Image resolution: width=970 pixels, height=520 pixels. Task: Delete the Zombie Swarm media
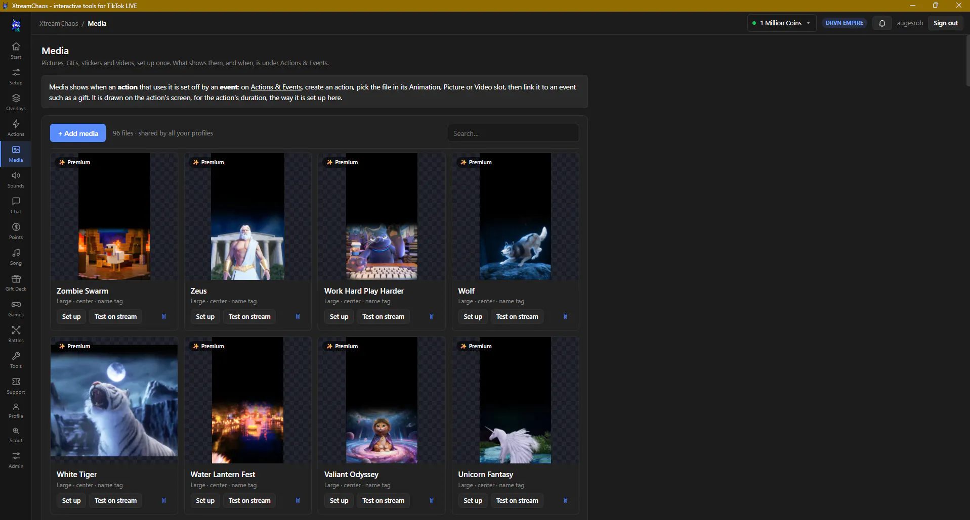pos(164,317)
